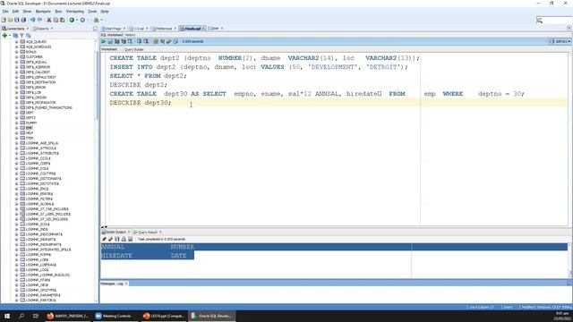Expand the EMP table node
The height and width of the screenshot is (322, 573).
pyautogui.click(x=16, y=128)
